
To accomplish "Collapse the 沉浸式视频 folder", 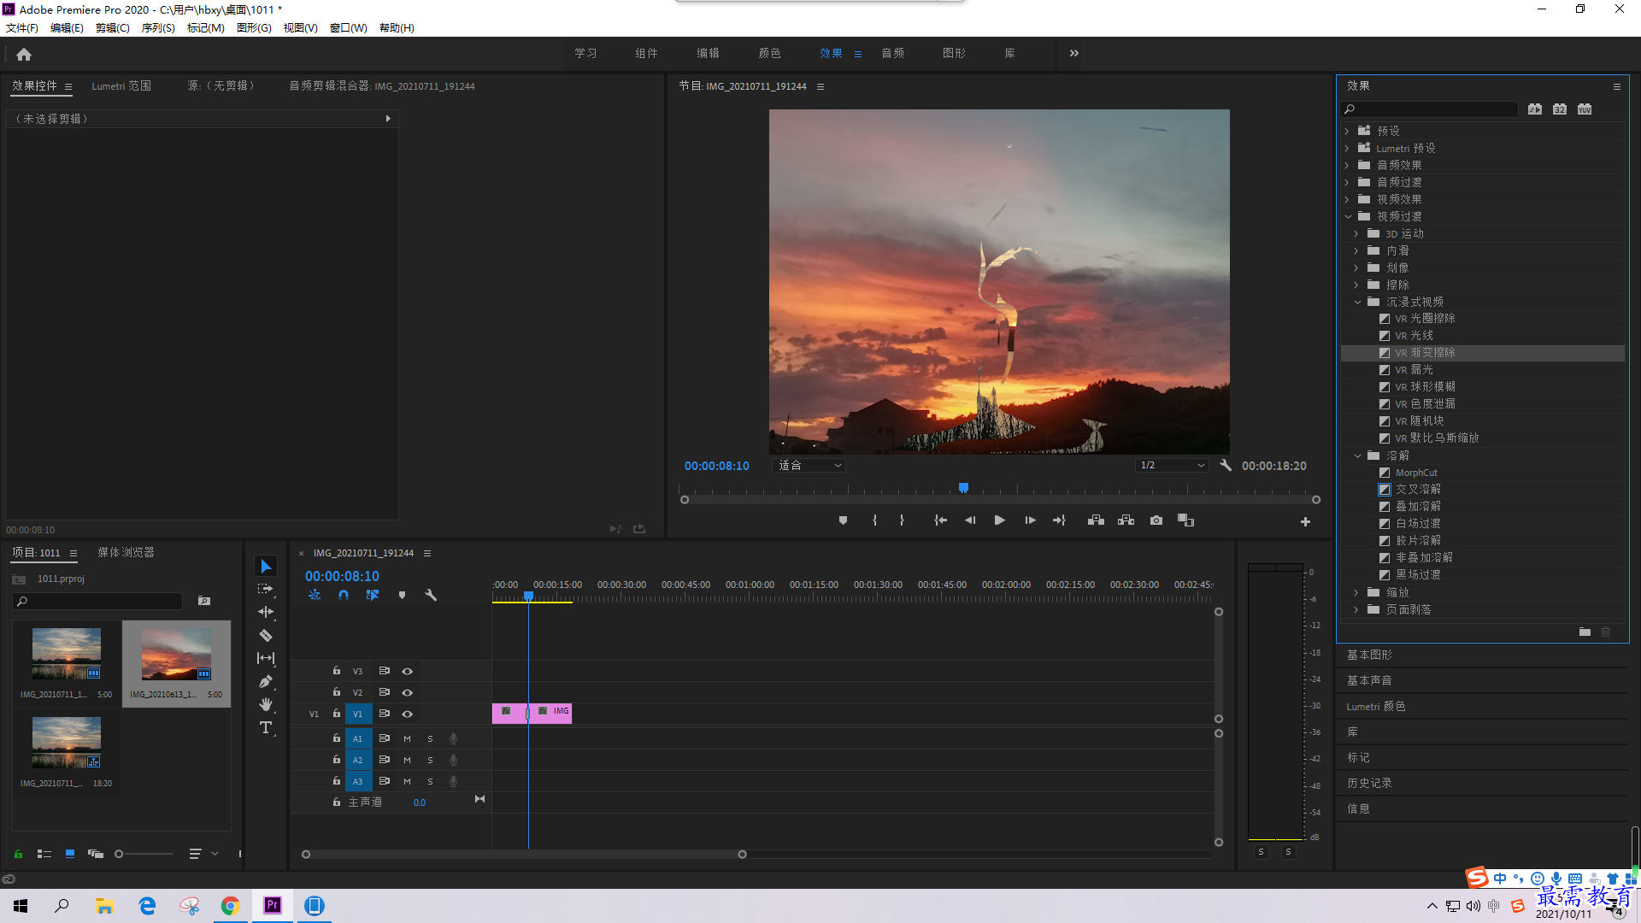I will 1357,302.
